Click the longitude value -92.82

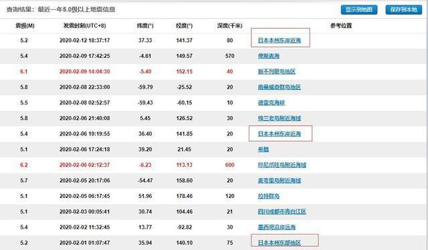pyautogui.click(x=185, y=227)
